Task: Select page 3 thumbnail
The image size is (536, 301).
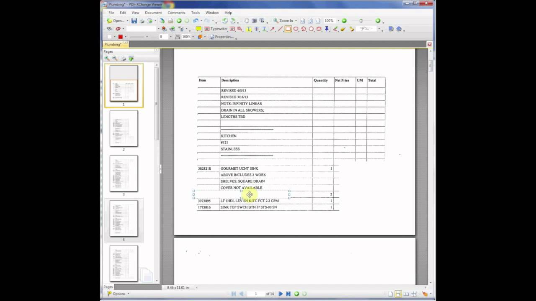Action: click(124, 173)
